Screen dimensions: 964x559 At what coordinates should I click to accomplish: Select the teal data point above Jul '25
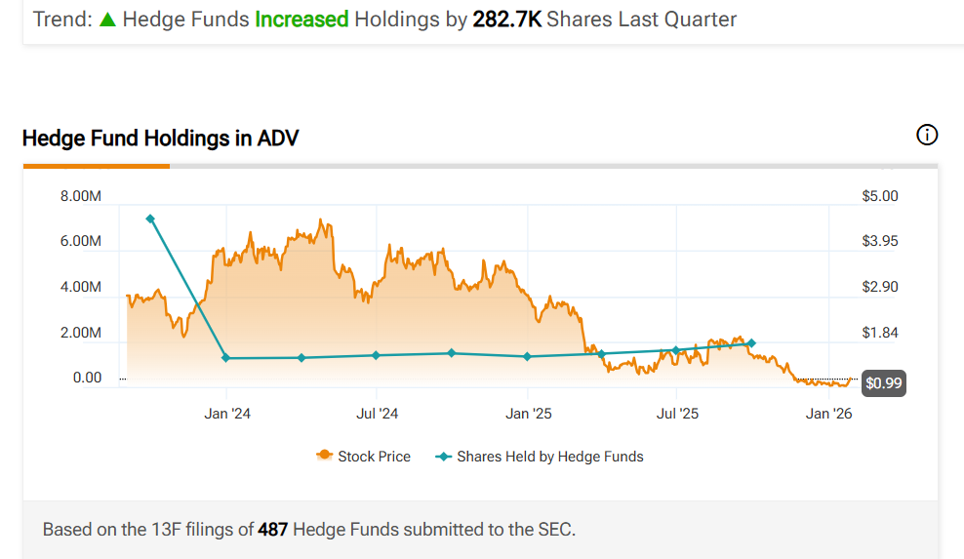(676, 349)
